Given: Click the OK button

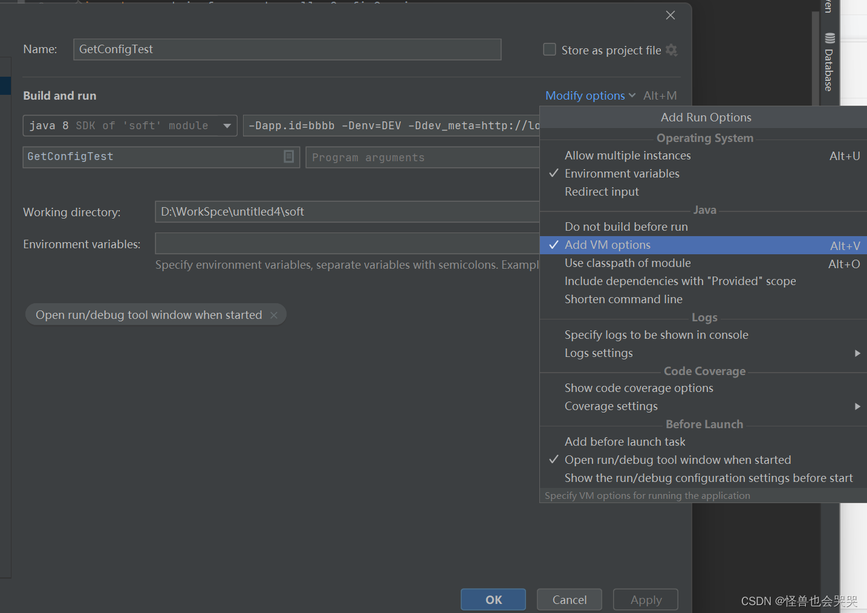Looking at the screenshot, I should coord(493,599).
